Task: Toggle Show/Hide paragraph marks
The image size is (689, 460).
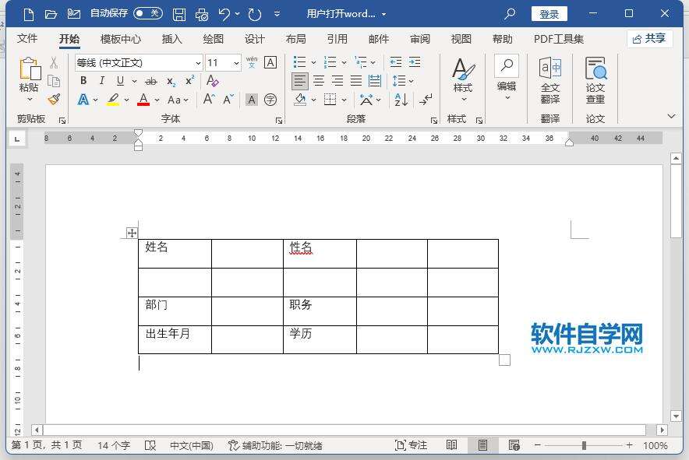Action: point(426,100)
